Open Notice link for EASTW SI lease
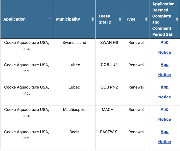 pyautogui.click(x=165, y=142)
